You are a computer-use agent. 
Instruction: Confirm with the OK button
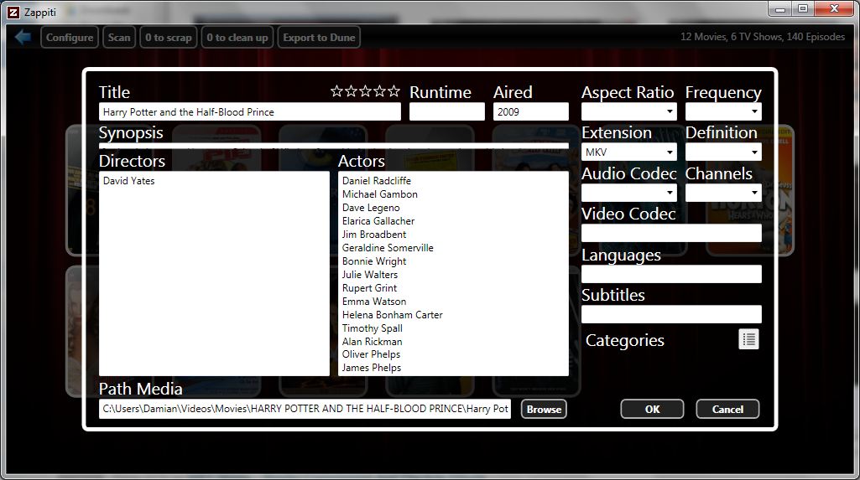click(652, 410)
